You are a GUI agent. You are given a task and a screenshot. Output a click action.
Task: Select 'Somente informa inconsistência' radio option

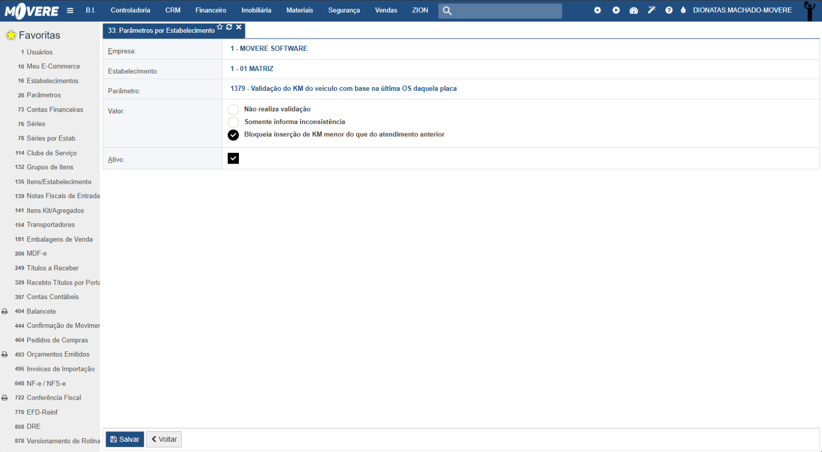tap(233, 122)
